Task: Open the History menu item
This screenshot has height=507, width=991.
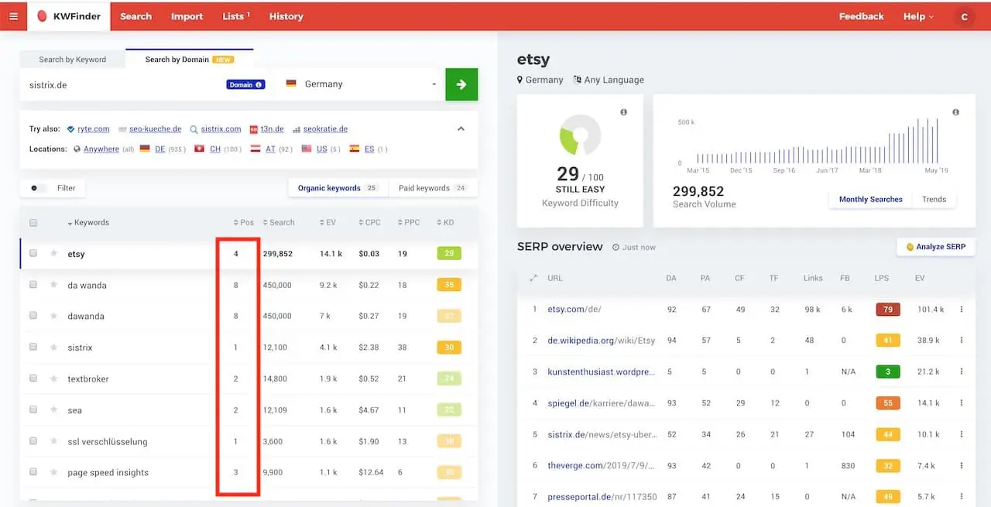Action: point(286,16)
